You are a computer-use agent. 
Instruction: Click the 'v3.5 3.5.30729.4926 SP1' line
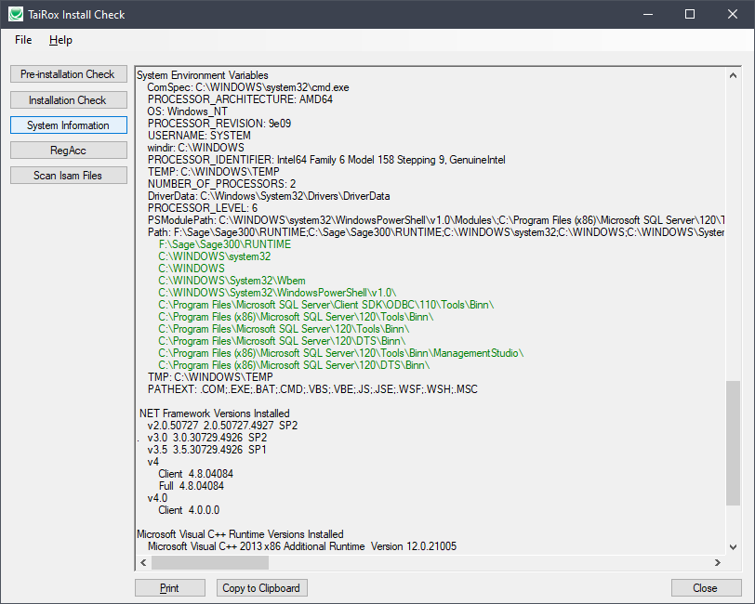pyautogui.click(x=206, y=450)
